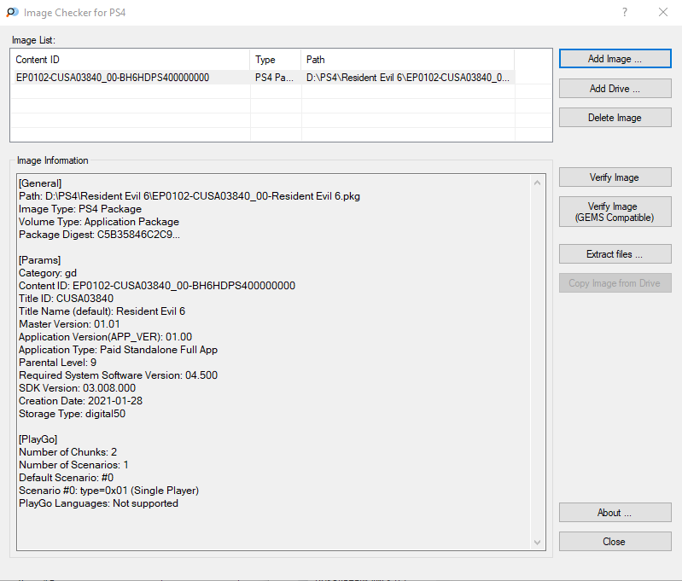The image size is (682, 581).
Task: Click the Path column header
Action: 407,60
